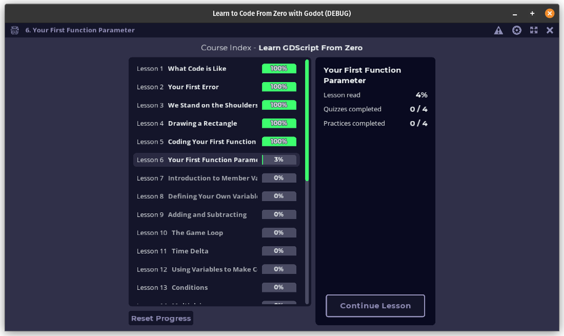
Task: Click Lesson 5's 100% progress bar
Action: (x=279, y=142)
